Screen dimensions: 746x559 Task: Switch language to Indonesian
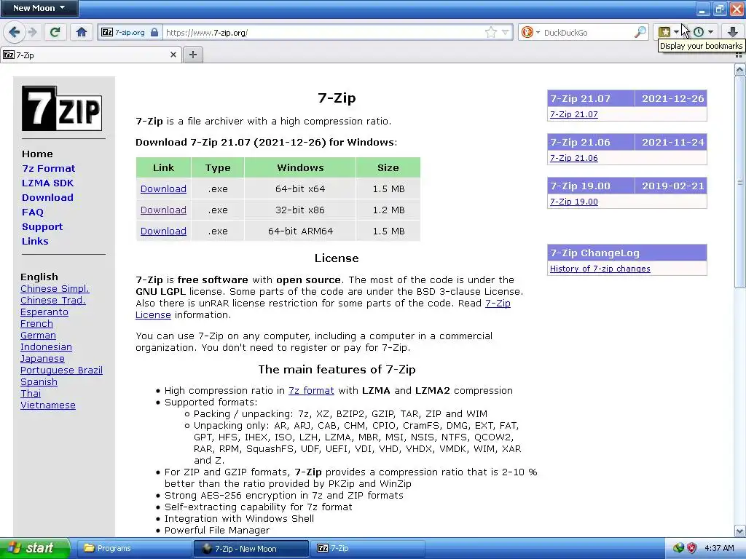pos(46,347)
